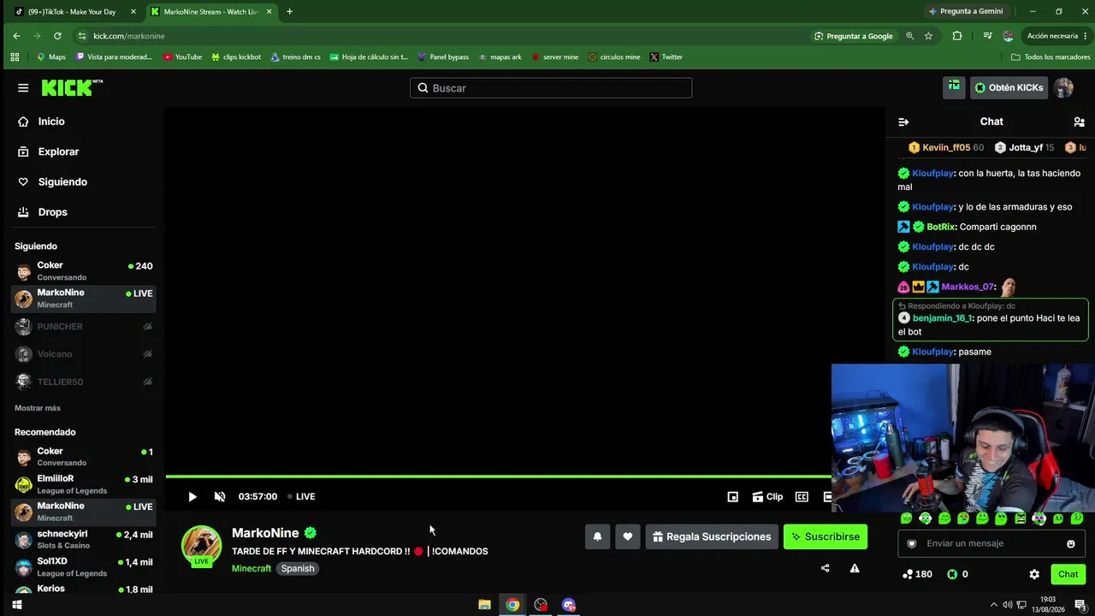Open the browser apps grid icon
Viewport: 1095px width, 616px height.
[x=15, y=57]
